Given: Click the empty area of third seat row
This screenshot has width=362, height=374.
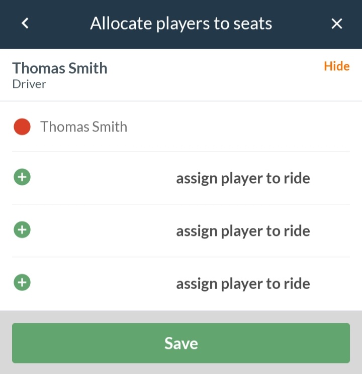Looking at the screenshot, I should pos(103,283).
